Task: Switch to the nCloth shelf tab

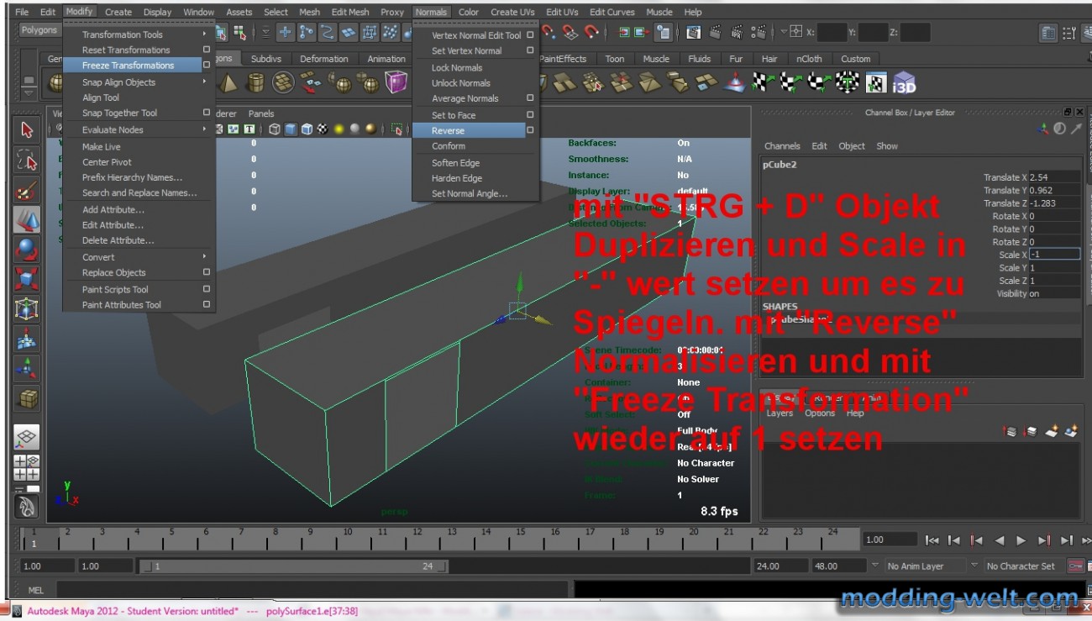Action: point(809,59)
